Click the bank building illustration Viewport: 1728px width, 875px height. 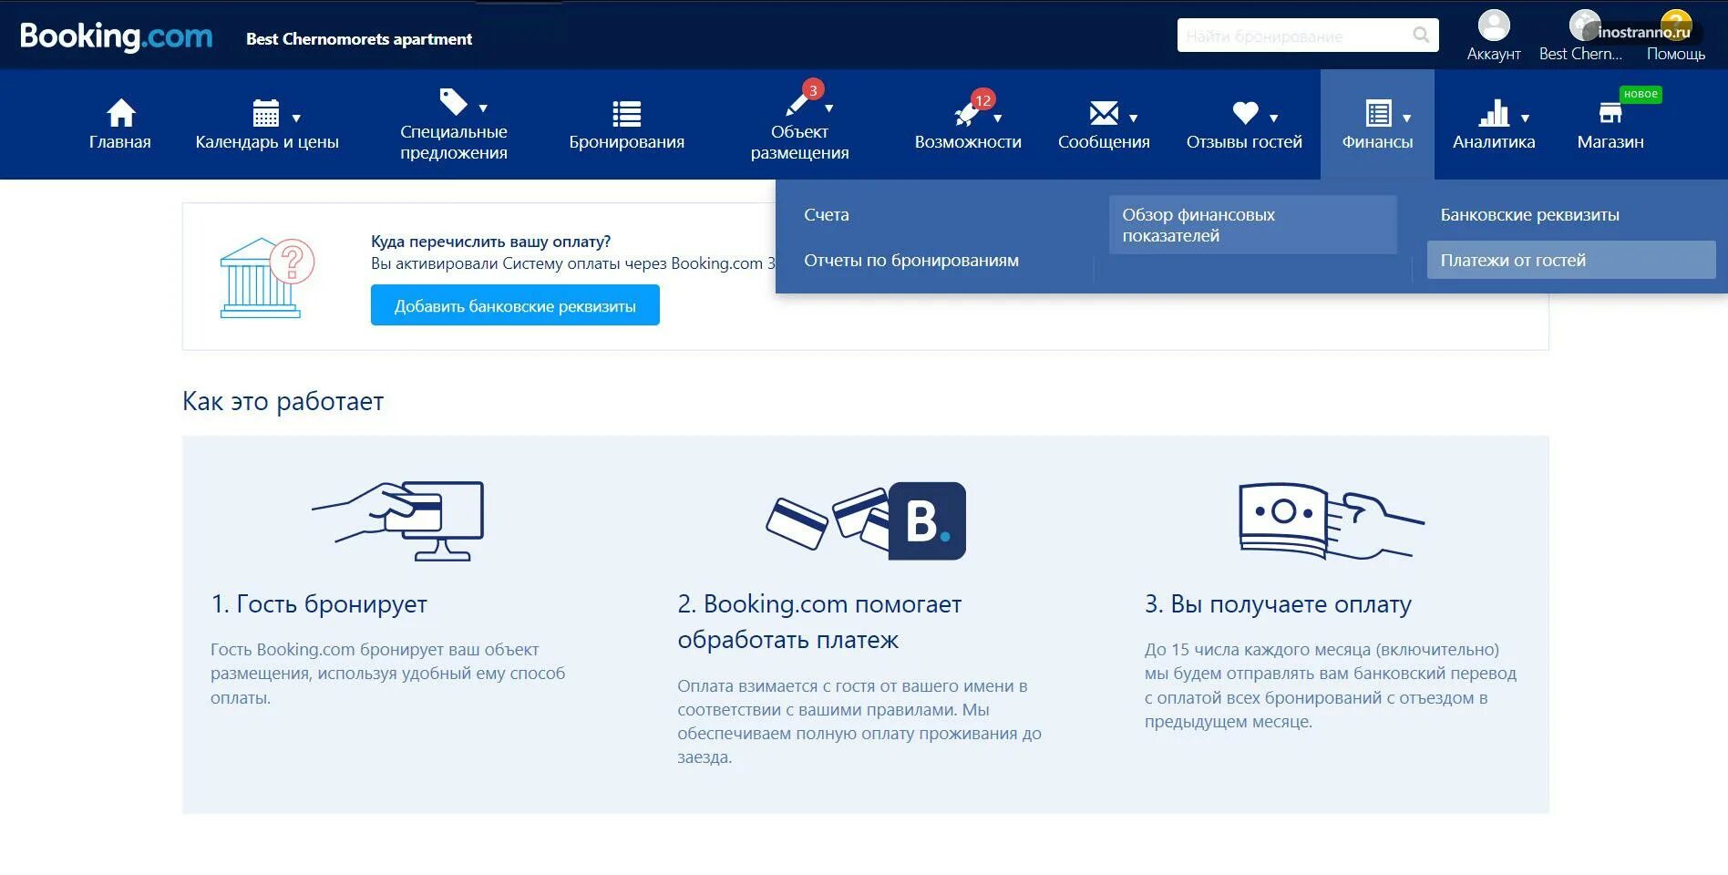pos(266,278)
